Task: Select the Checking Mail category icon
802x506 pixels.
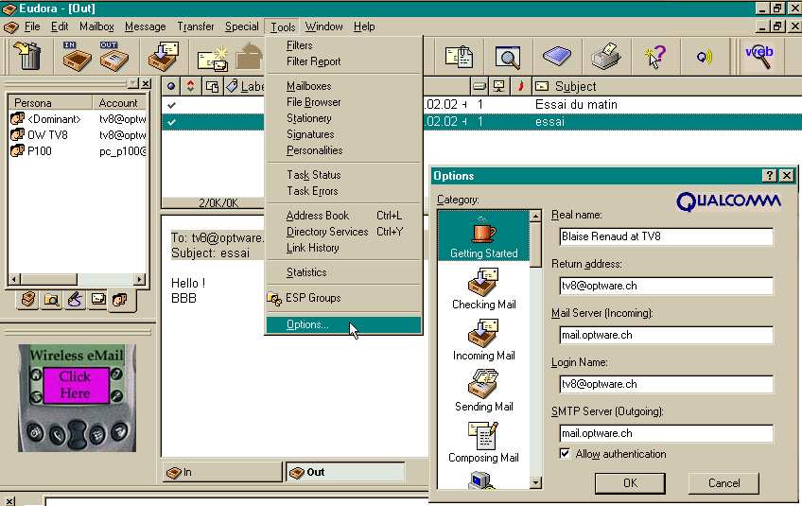Action: coord(483,289)
